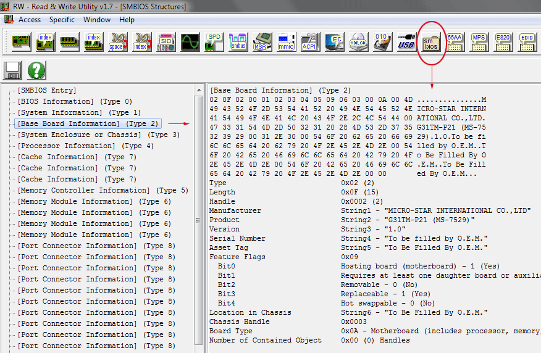541x353 pixels.
Task: Click the Manufacturer field label
Action: [x=235, y=210]
